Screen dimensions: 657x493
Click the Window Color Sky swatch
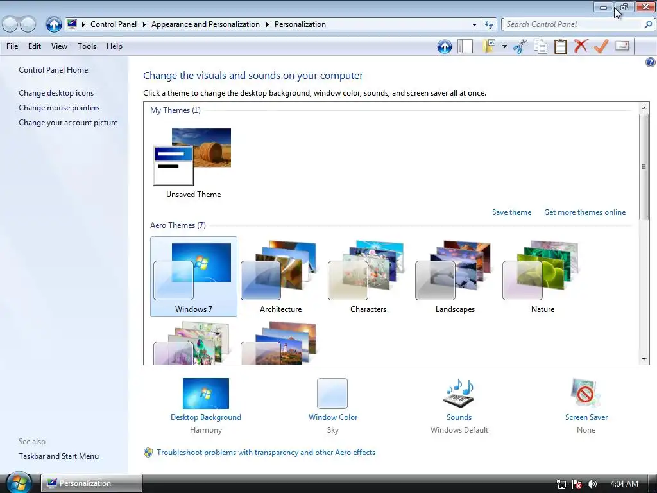coord(332,394)
